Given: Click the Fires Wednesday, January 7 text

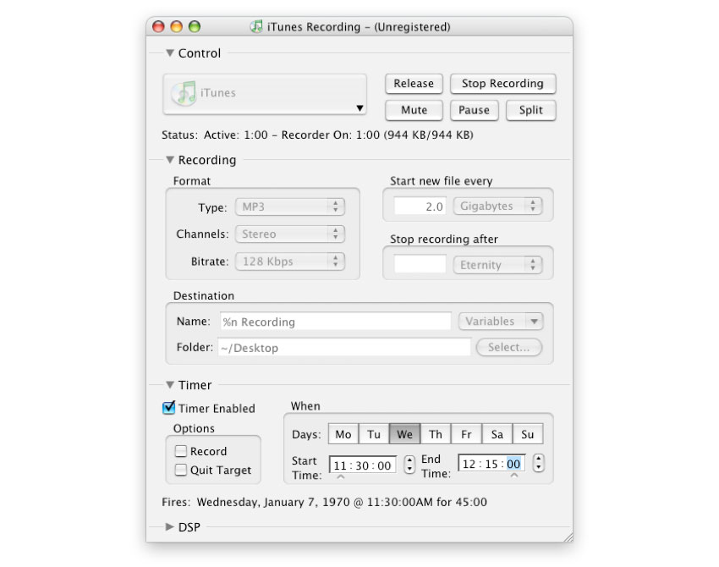Looking at the screenshot, I should pos(324,502).
